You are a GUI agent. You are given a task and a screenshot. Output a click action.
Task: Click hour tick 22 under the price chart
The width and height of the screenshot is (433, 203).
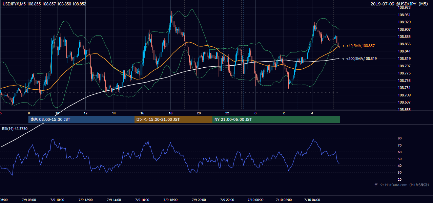coord(227,113)
